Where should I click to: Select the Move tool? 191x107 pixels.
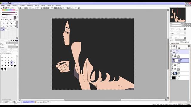[x=2, y=19]
